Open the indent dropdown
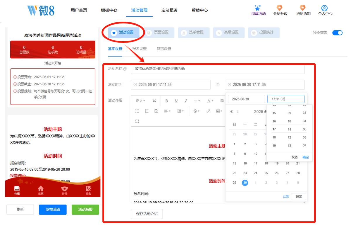The image size is (351, 228). pos(180,111)
